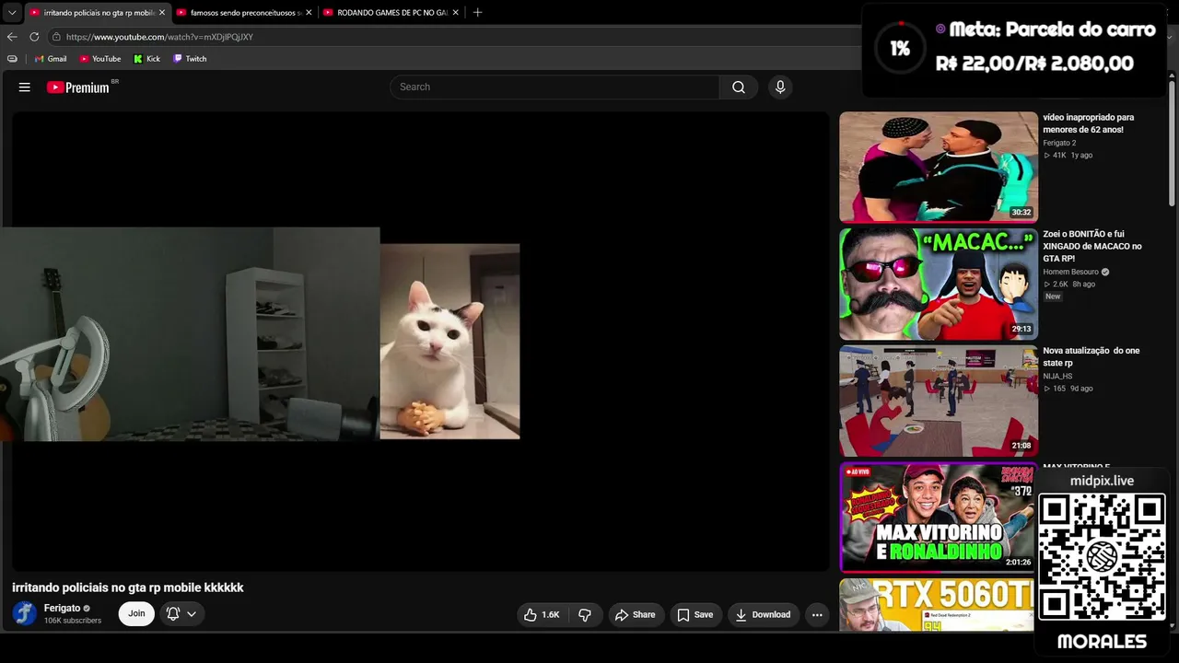Open the Ferigato channel name link

tap(62, 608)
